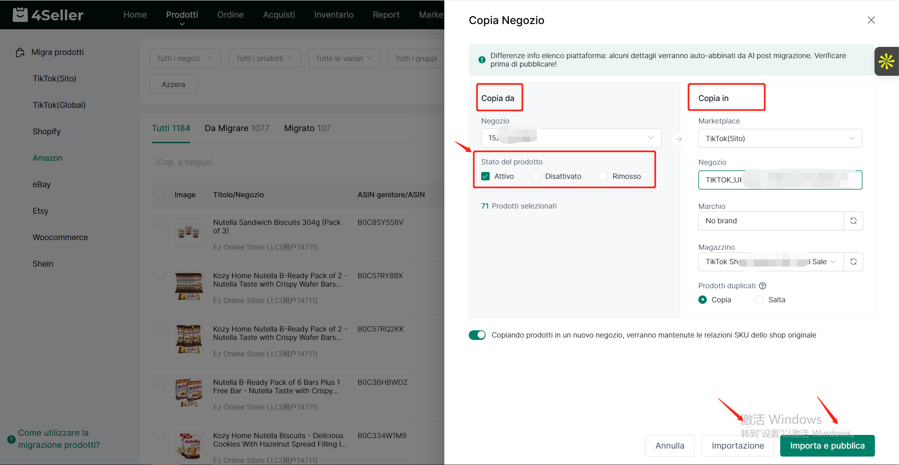
Task: Open the floating assistant star icon
Action: pyautogui.click(x=886, y=61)
